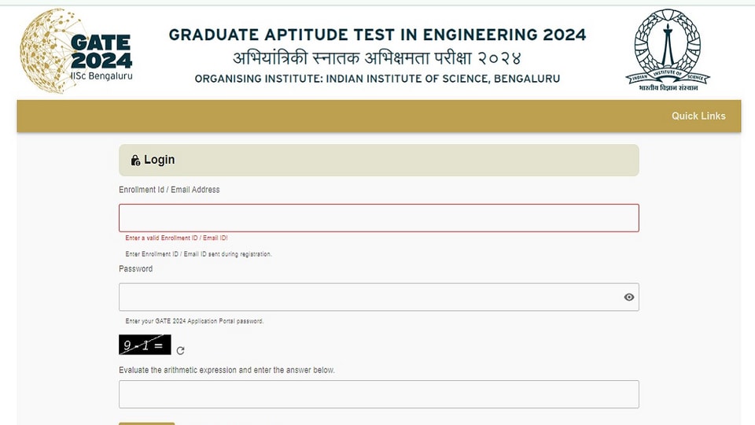This screenshot has width=755, height=425.
Task: Click the GATE 2024 globe logo
Action: (x=76, y=51)
